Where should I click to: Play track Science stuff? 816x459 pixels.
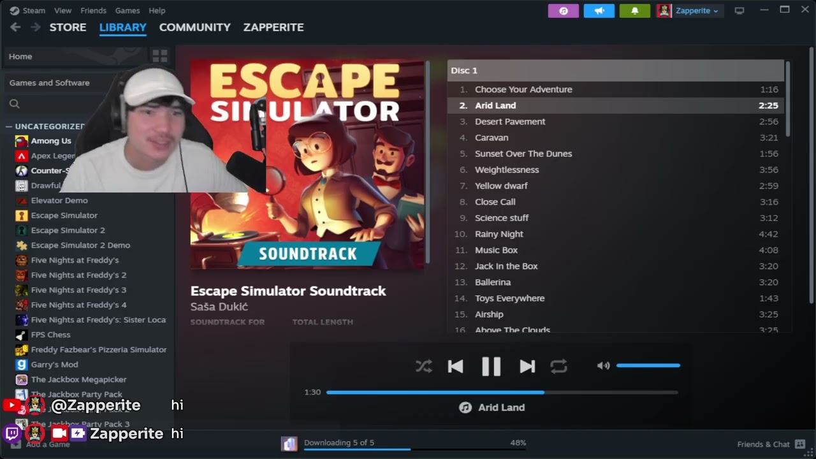[616, 218]
